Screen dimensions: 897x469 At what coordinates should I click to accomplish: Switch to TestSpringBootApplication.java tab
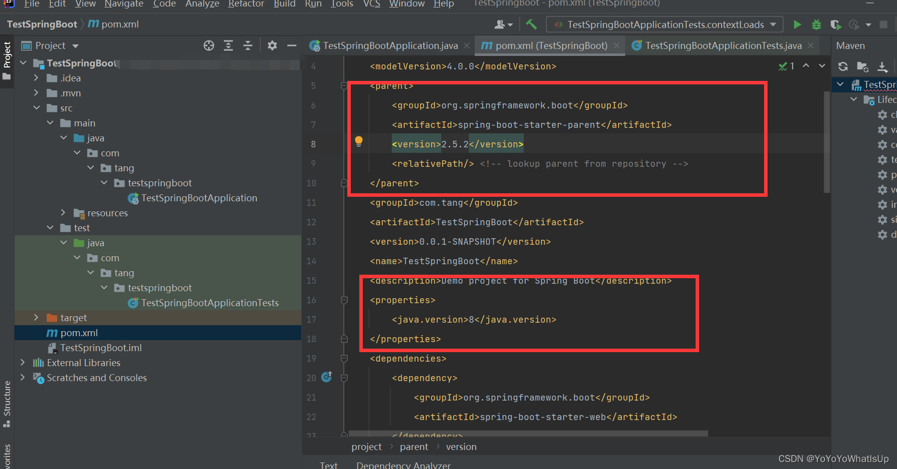click(x=390, y=46)
